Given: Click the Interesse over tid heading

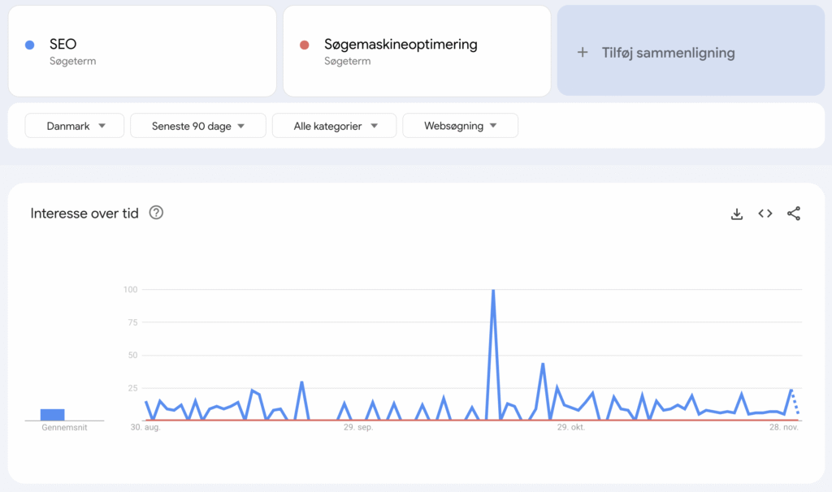Looking at the screenshot, I should [84, 214].
